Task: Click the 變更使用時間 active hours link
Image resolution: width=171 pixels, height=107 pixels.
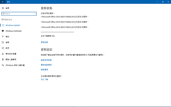Action: tap(46, 60)
